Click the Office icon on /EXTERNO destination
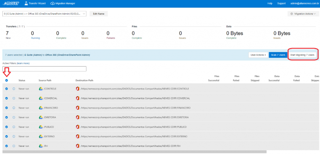The width and height of the screenshot is (320, 154). (x=77, y=137)
